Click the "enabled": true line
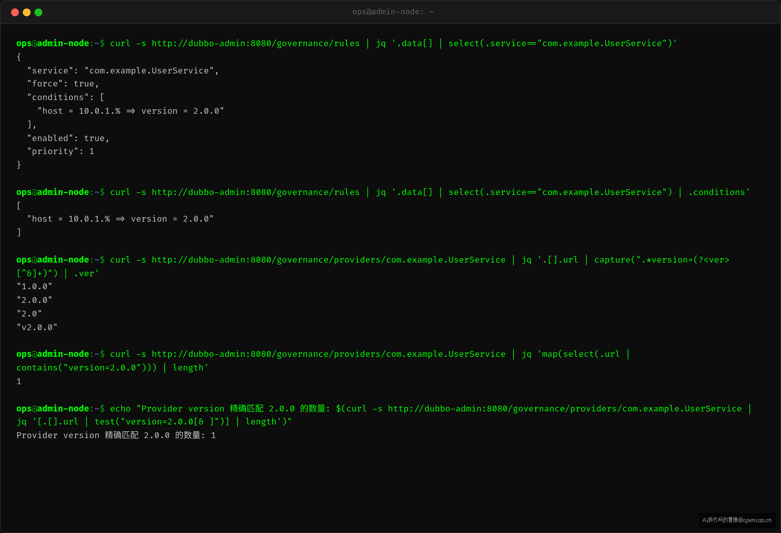The width and height of the screenshot is (781, 533). click(x=68, y=138)
